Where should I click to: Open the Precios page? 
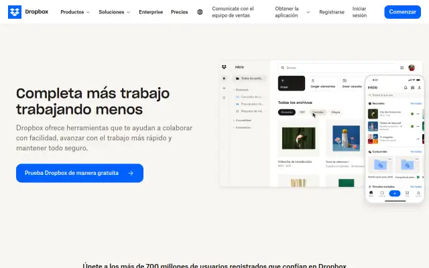tap(179, 12)
